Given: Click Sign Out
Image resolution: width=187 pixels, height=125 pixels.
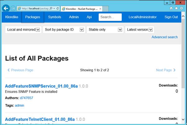Looking at the screenshot, I should click(171, 17).
